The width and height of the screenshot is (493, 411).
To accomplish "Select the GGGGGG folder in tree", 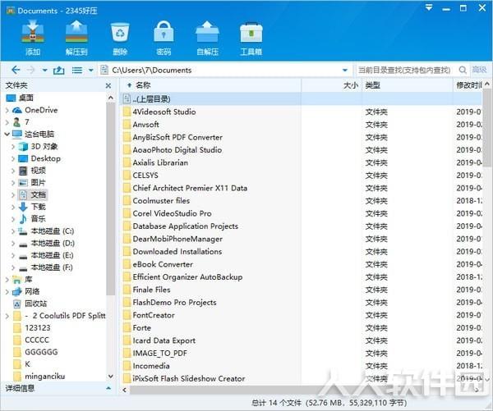I will click(x=41, y=352).
